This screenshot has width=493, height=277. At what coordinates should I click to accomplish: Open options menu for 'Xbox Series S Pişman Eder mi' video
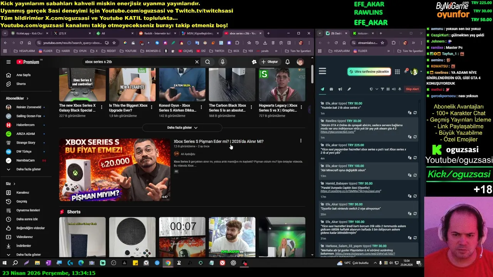coord(301,141)
